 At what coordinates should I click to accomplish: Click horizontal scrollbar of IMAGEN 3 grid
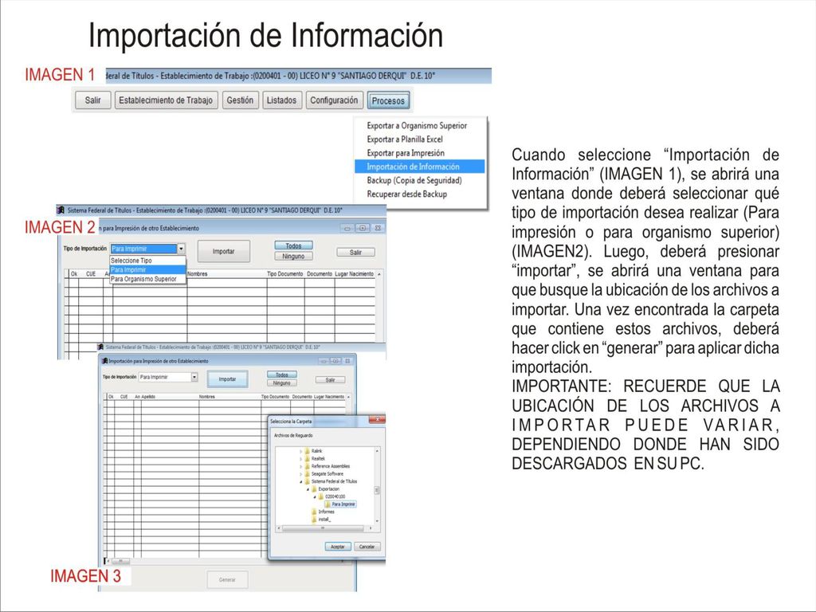(121, 561)
